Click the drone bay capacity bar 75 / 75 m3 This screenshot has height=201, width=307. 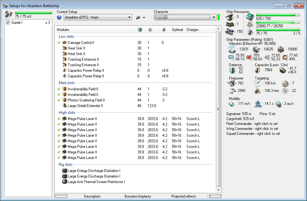coord(34,13)
